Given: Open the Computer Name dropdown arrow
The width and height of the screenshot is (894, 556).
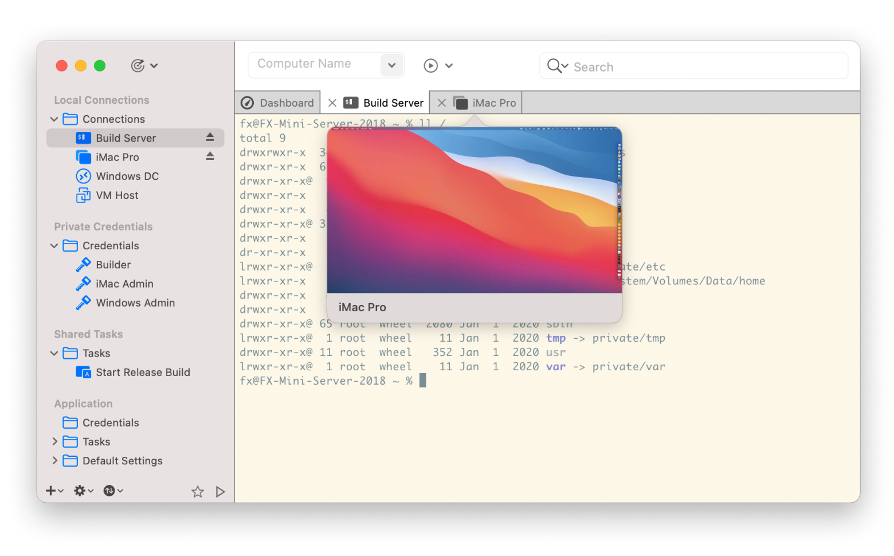Looking at the screenshot, I should pyautogui.click(x=392, y=65).
